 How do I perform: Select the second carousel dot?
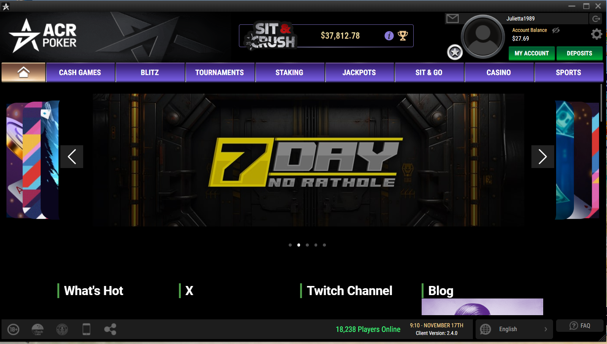pos(299,245)
